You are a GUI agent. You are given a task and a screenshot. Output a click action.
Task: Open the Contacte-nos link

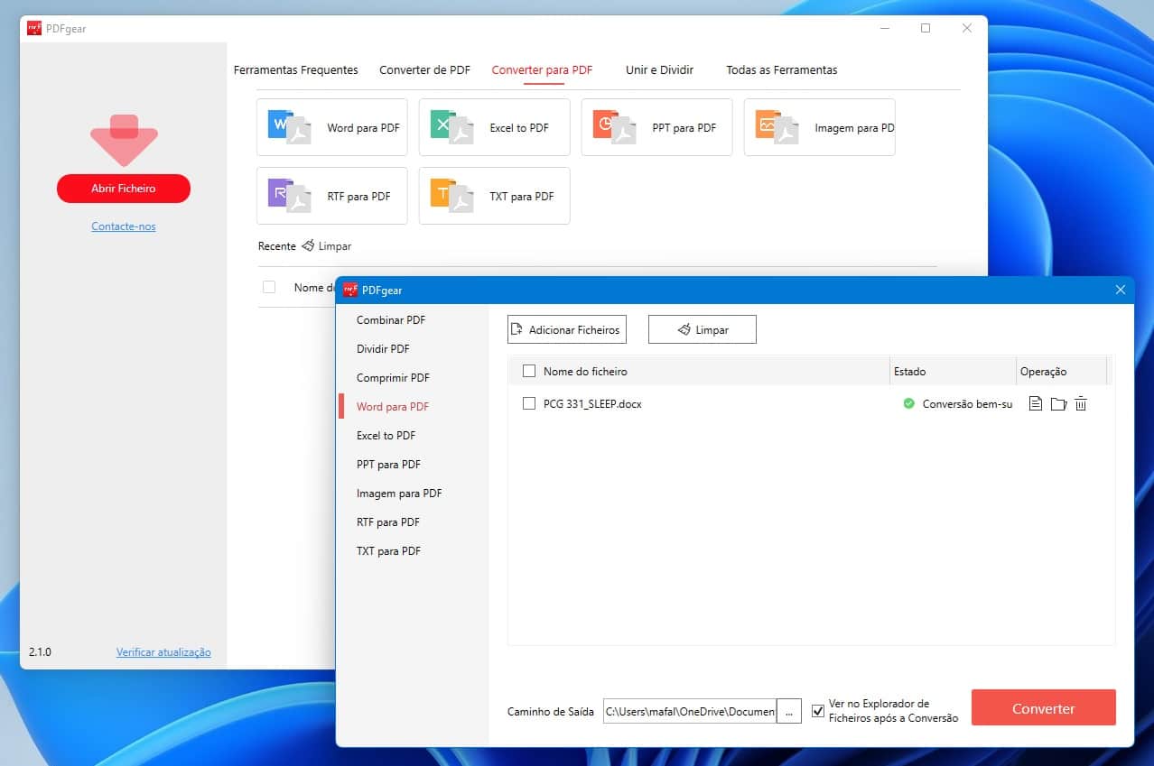124,226
